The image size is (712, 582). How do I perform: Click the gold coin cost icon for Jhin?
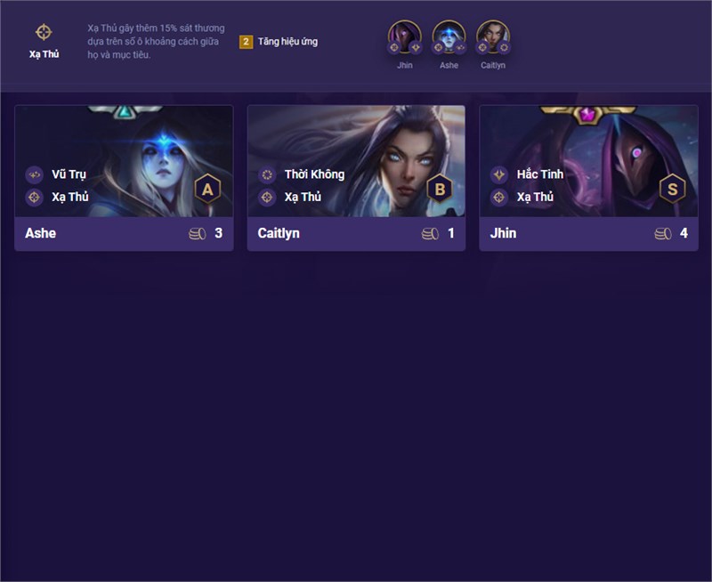[663, 234]
